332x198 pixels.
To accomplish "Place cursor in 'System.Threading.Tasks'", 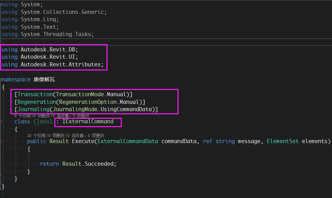I will click(56, 34).
